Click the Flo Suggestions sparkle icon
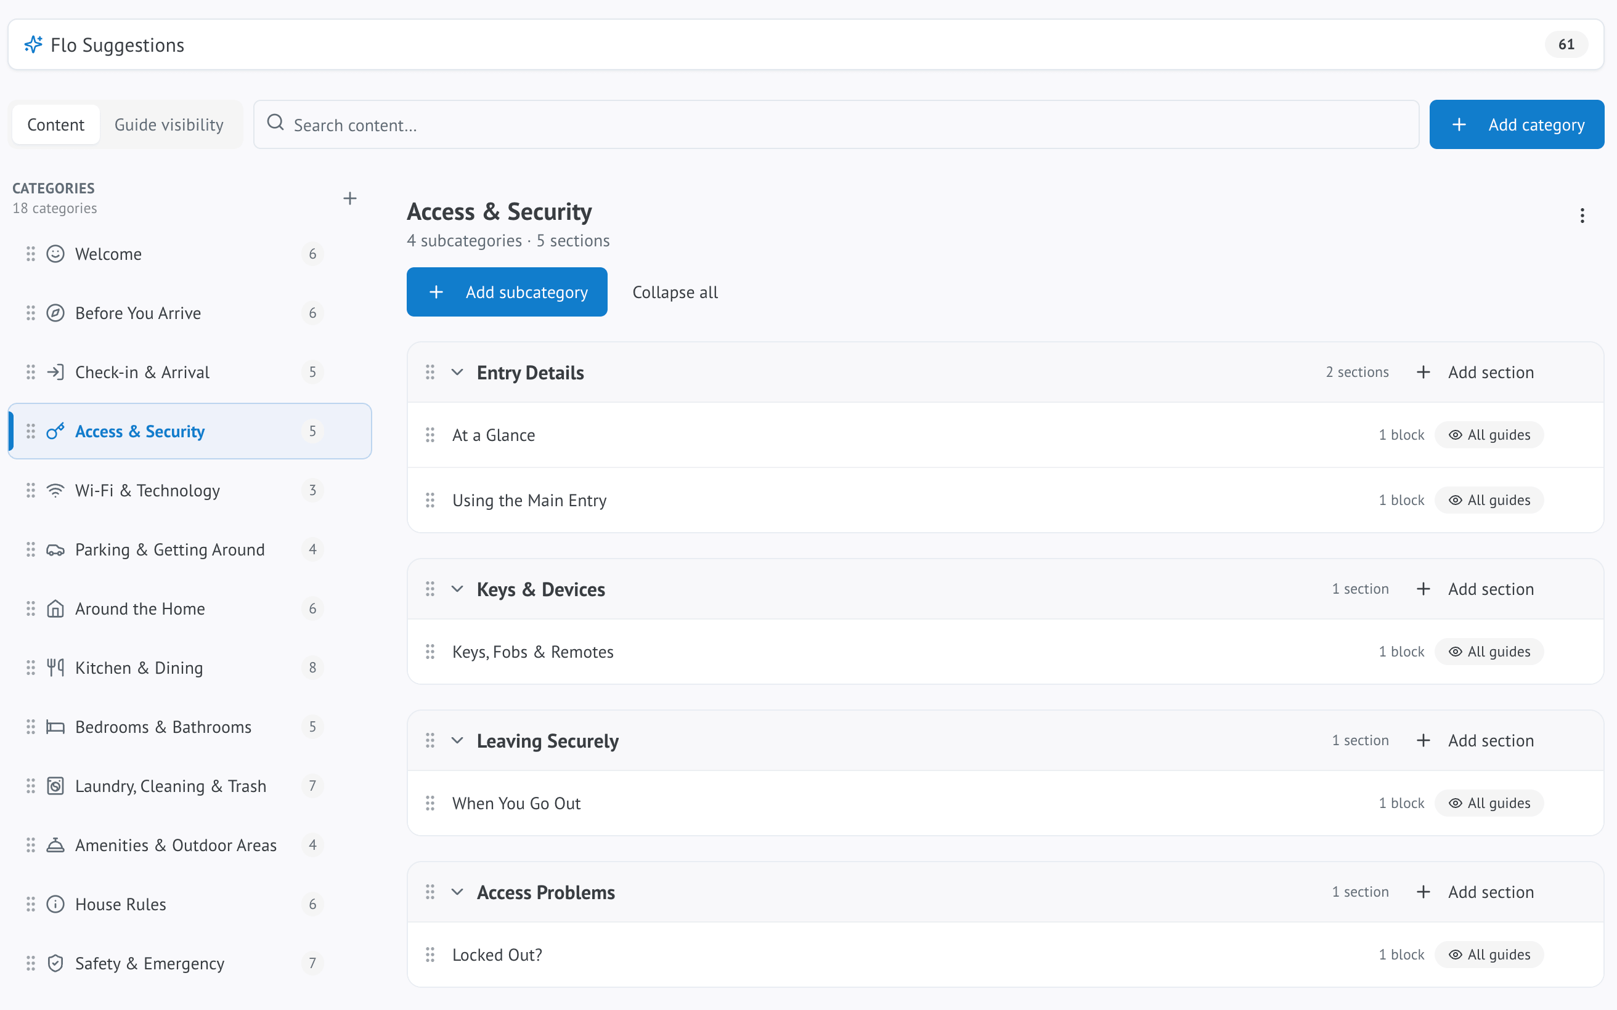 [x=33, y=45]
